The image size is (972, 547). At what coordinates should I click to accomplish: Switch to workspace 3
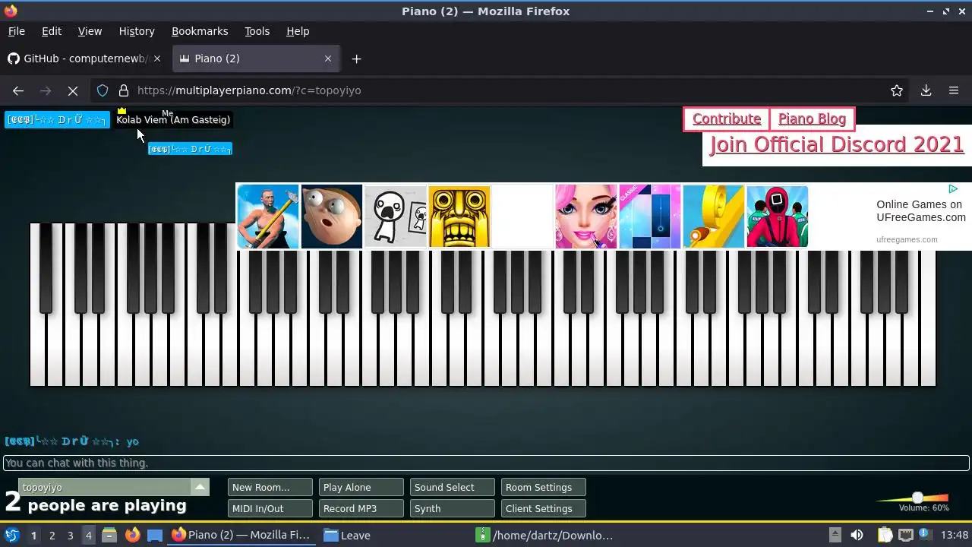tap(70, 536)
